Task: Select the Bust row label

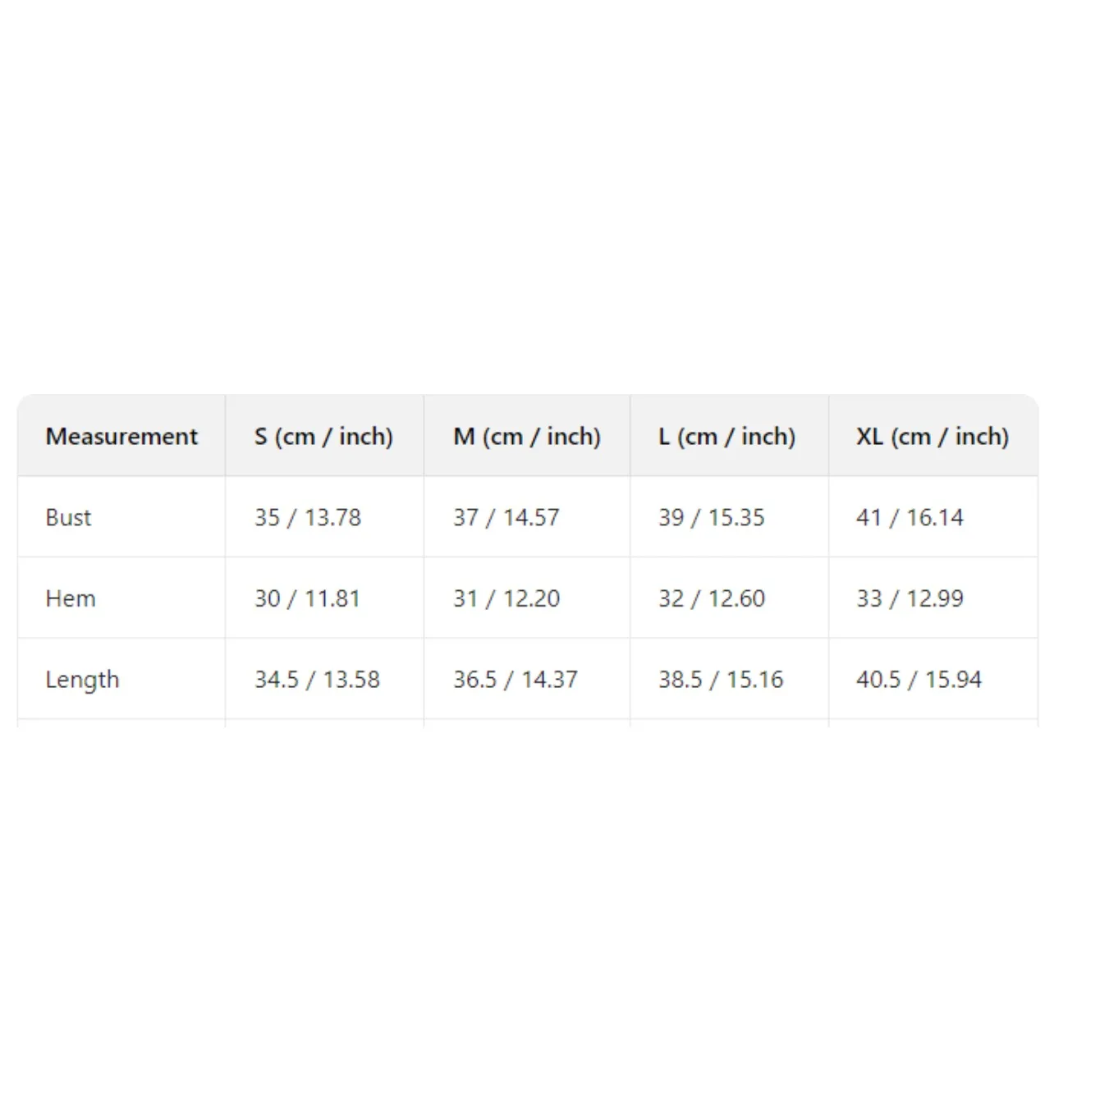Action: tap(69, 517)
